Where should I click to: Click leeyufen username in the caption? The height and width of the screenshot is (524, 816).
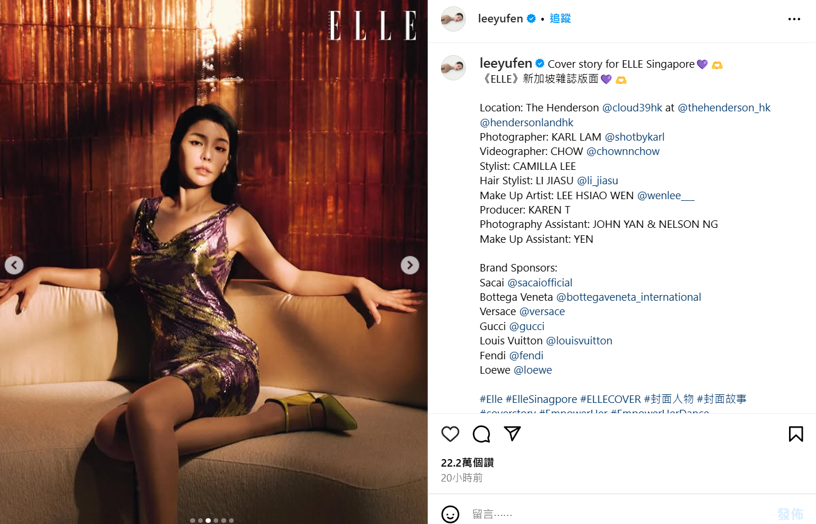[x=506, y=63]
